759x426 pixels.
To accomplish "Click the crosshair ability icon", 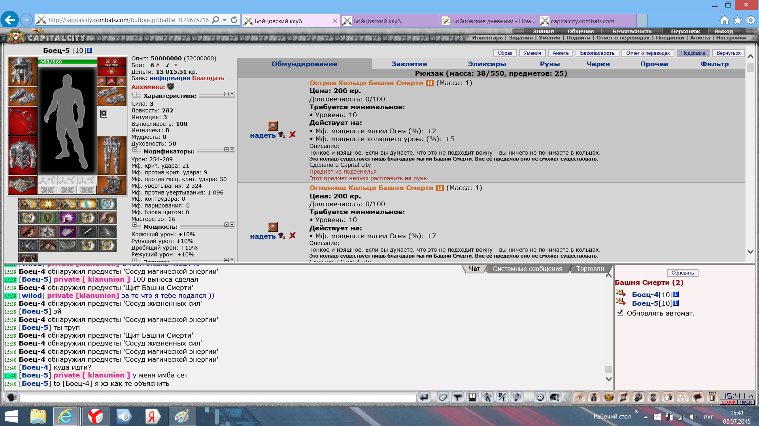I will 48,204.
